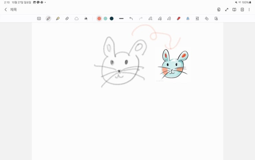The width and height of the screenshot is (255, 160).
Task: Open the pen thickness line setting
Action: click(x=121, y=19)
